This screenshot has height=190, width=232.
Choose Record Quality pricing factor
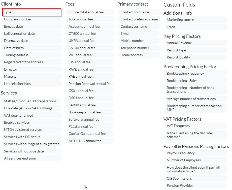(196, 57)
